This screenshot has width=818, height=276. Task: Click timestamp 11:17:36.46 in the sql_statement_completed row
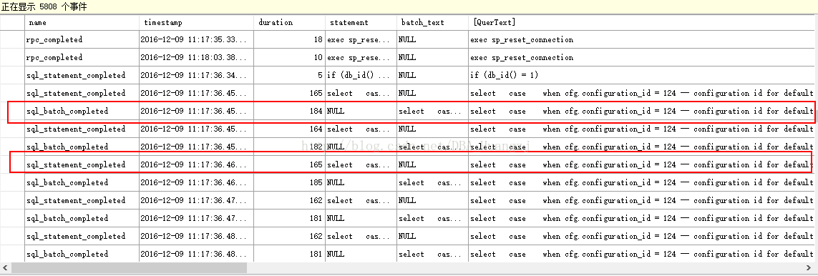click(x=193, y=164)
